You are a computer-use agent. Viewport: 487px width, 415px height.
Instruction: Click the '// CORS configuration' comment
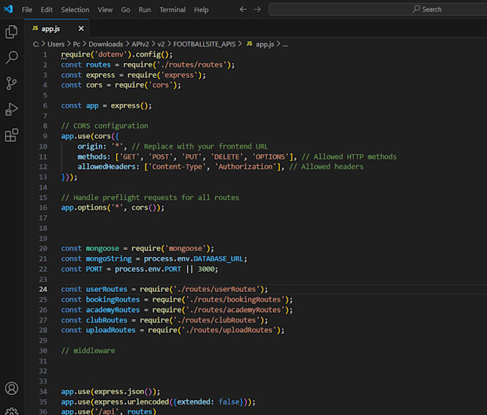[105, 126]
